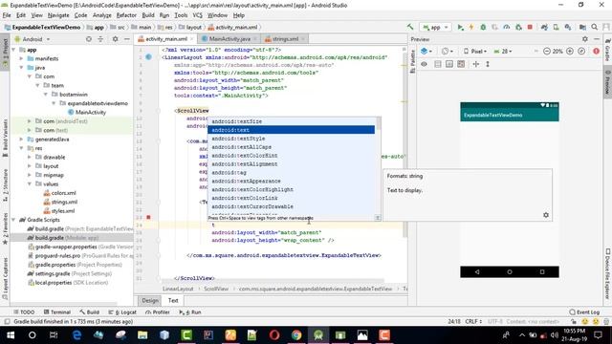Stop the running app with red square

[x=530, y=27]
